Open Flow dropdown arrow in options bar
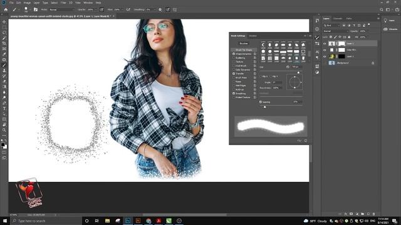Screen dimensions: 401x225 pyautogui.click(x=122, y=10)
